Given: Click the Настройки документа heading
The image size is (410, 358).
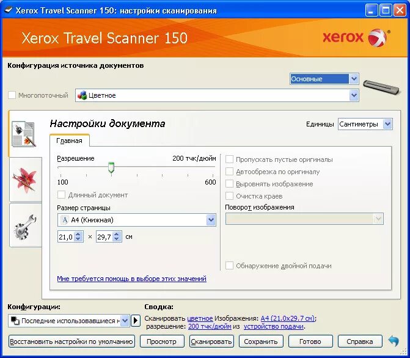Looking at the screenshot, I should click(x=108, y=123).
